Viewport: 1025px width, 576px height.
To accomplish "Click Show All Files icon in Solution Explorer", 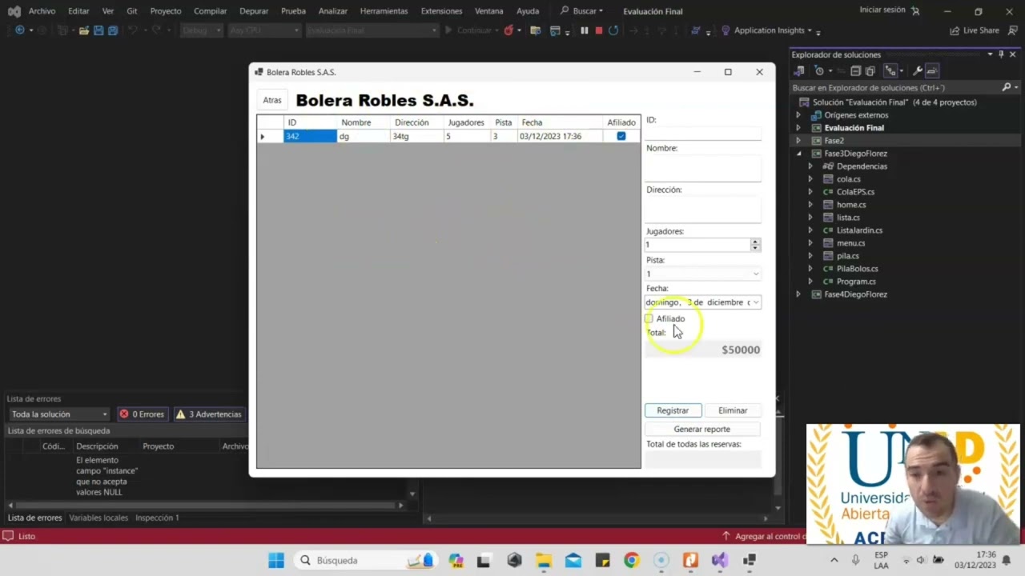I will [x=870, y=71].
